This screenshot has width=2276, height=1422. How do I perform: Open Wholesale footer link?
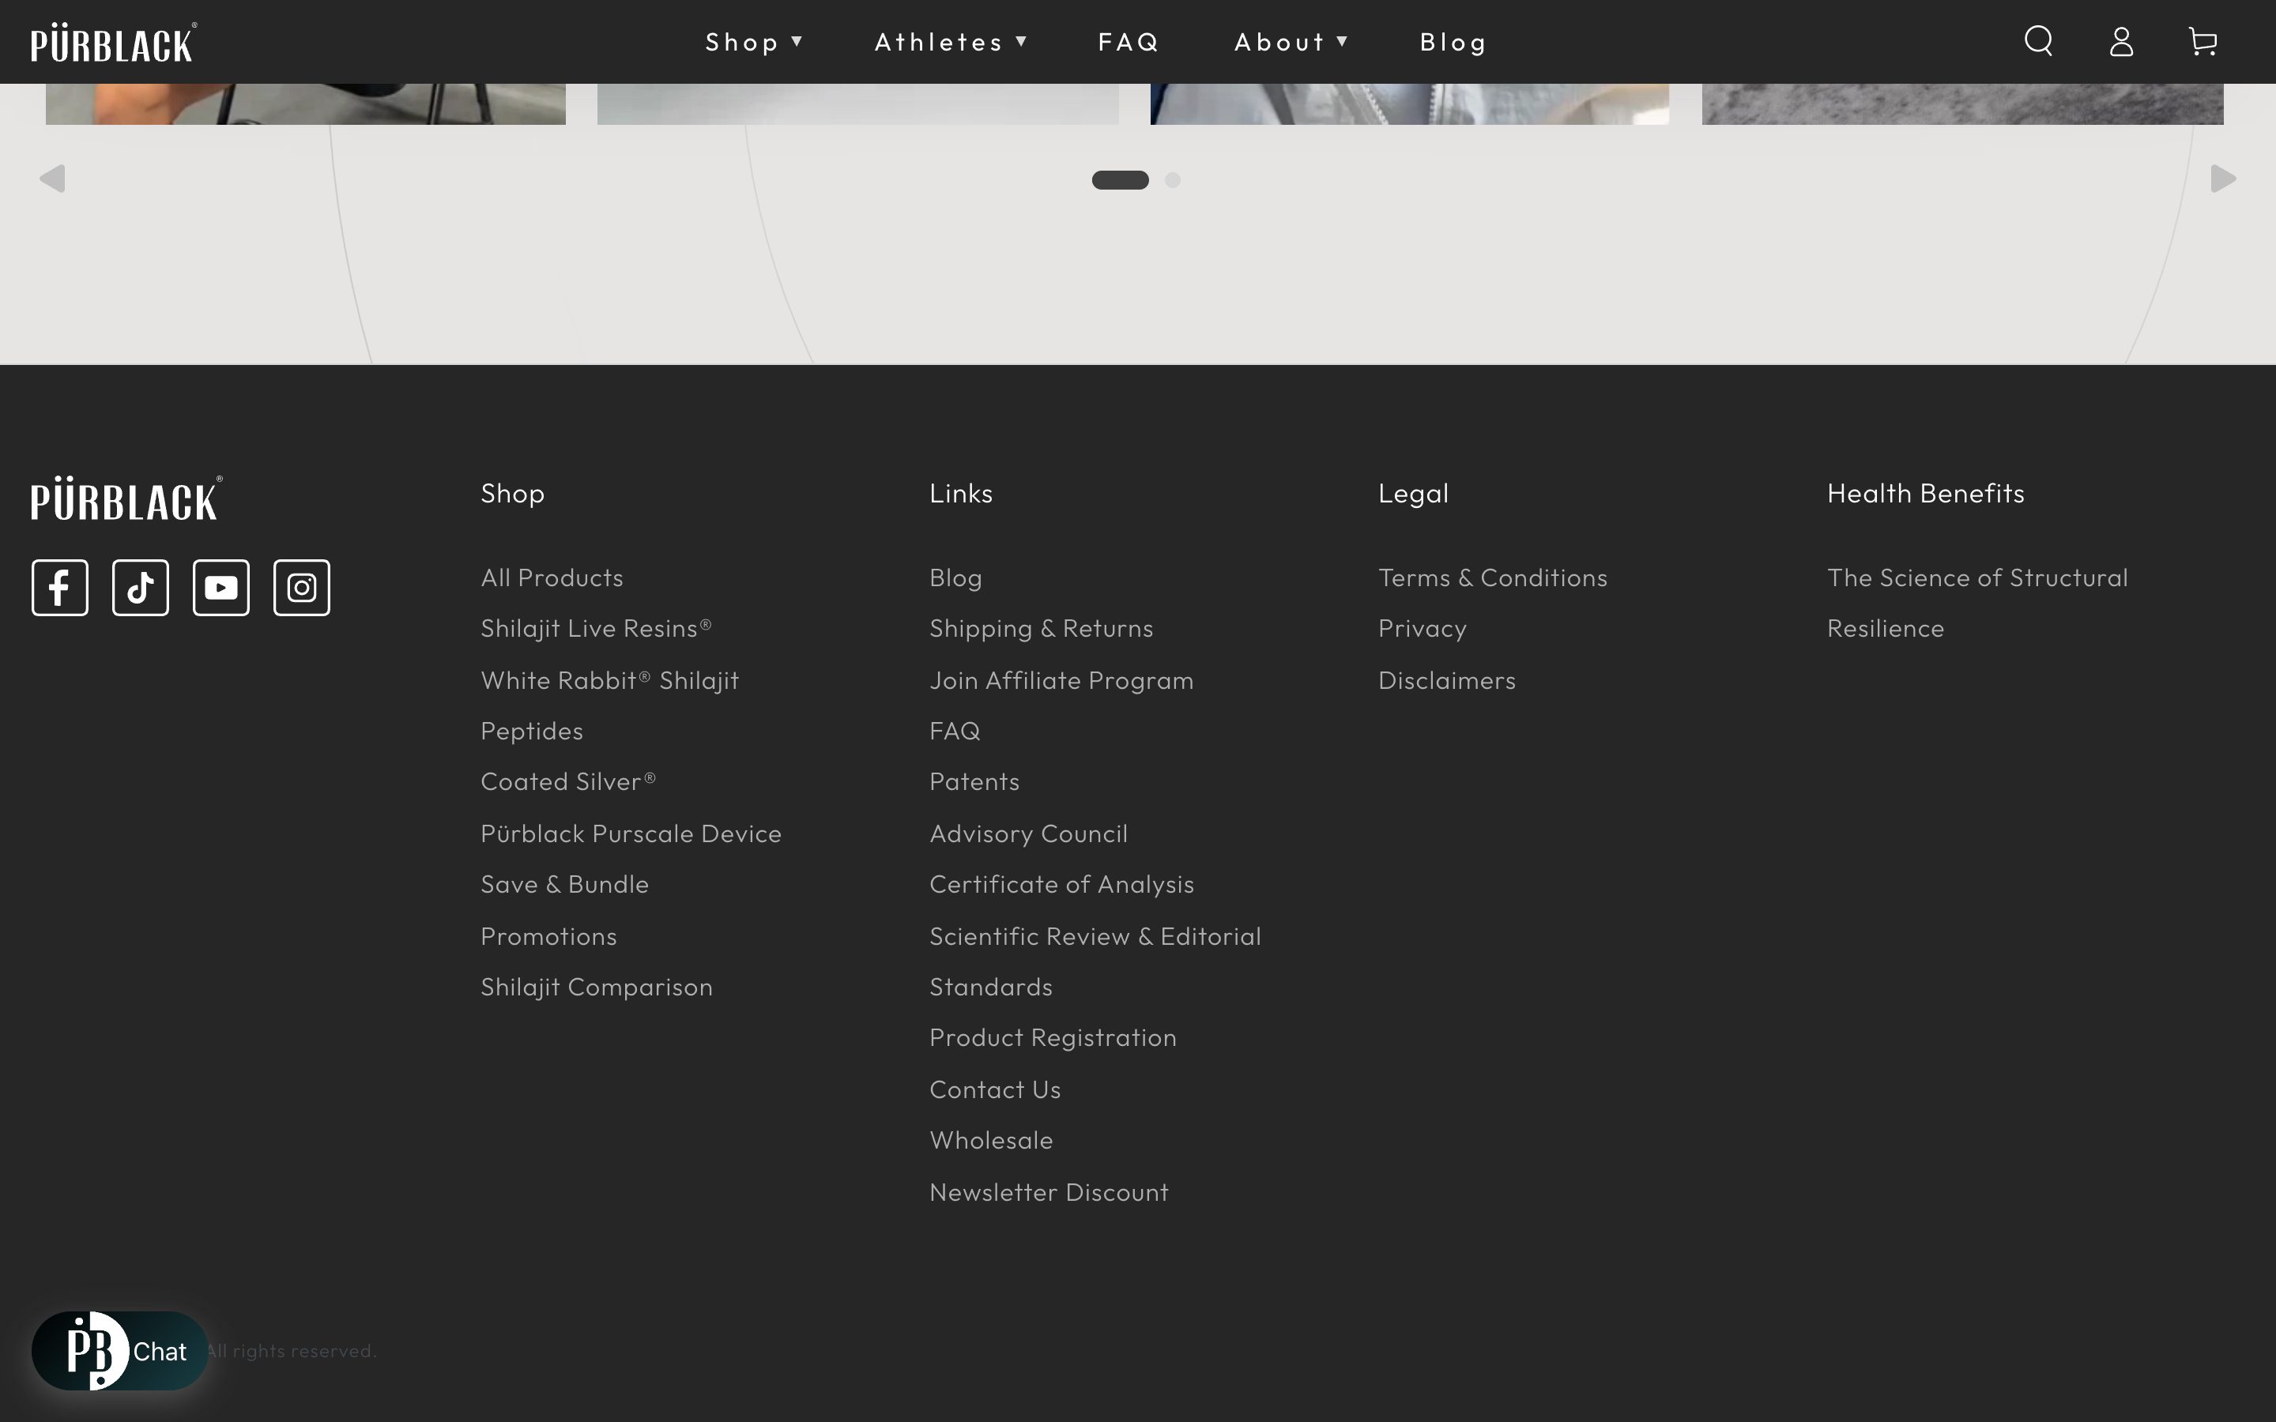pos(991,1140)
